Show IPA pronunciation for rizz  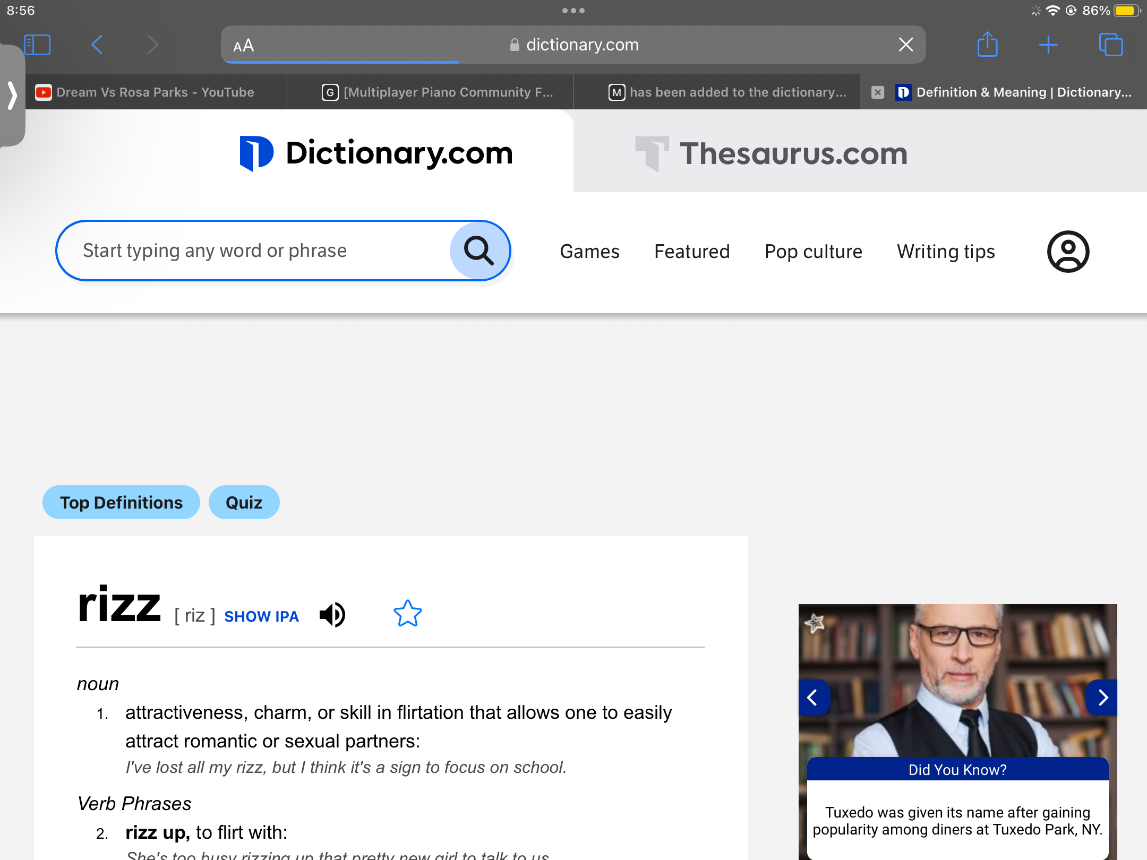tap(261, 616)
